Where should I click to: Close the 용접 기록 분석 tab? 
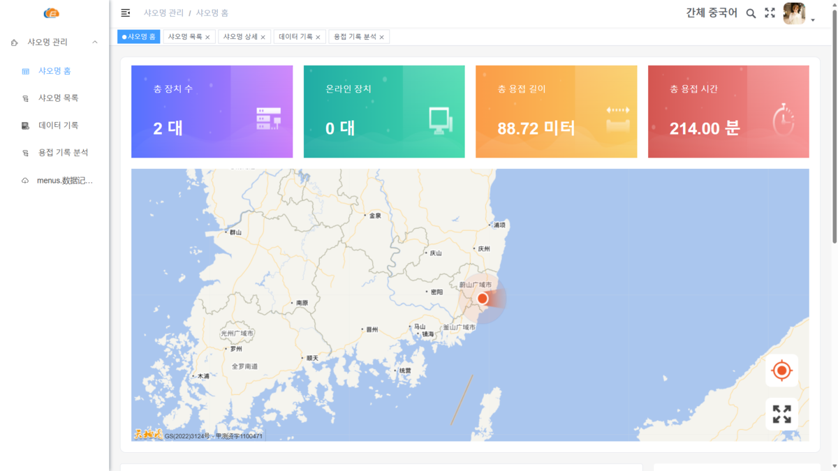tap(382, 38)
